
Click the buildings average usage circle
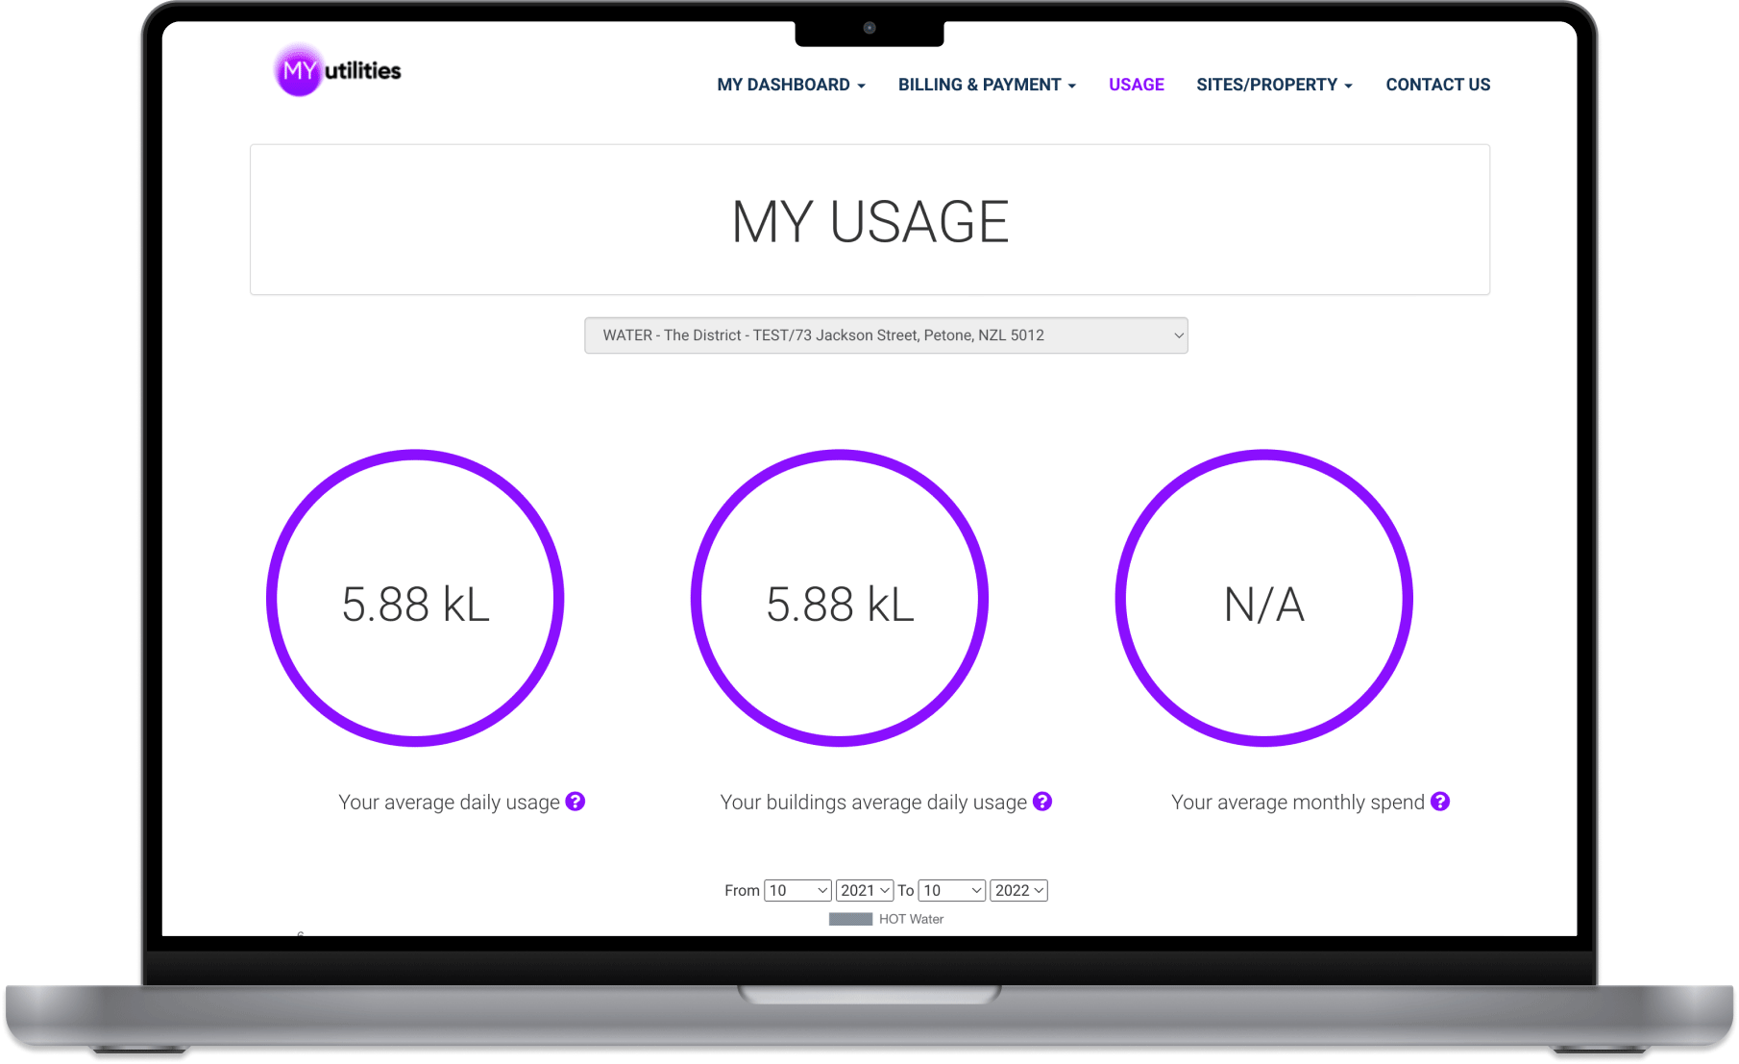pyautogui.click(x=840, y=599)
